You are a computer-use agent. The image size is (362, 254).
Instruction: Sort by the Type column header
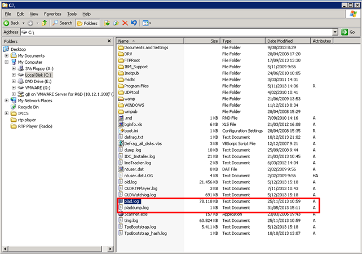pyautogui.click(x=242, y=41)
